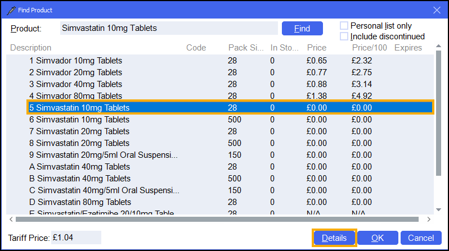Close the Find Product window
This screenshot has height=251, width=449.
(437, 9)
